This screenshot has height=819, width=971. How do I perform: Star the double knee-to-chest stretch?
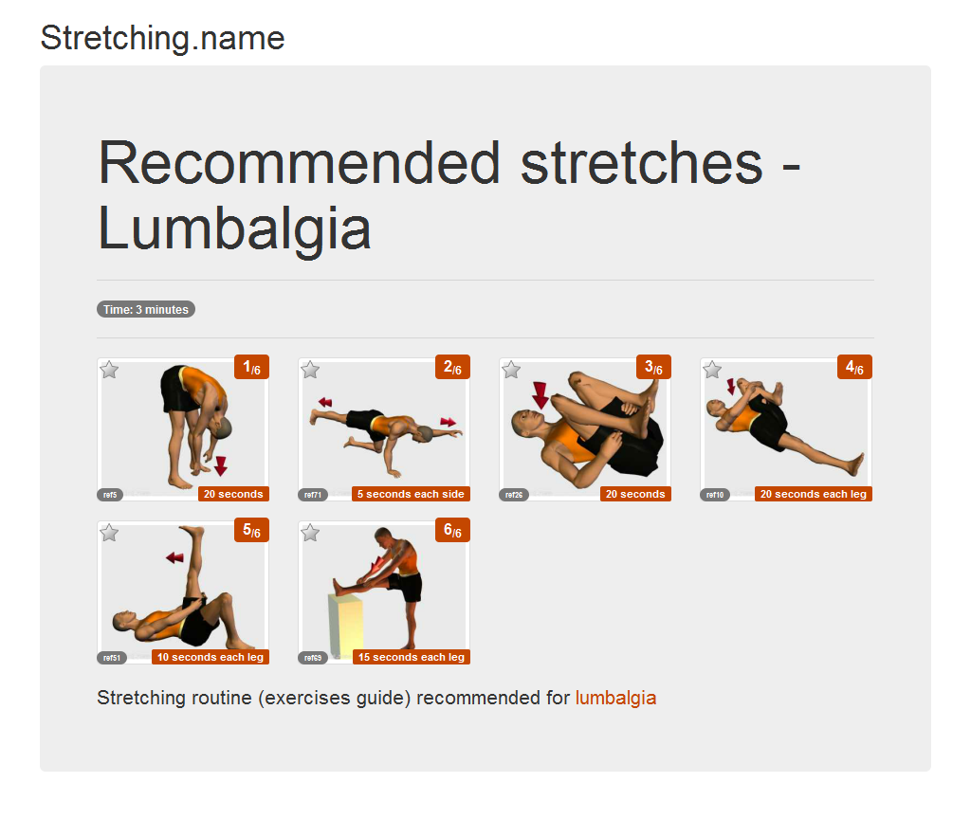pyautogui.click(x=512, y=370)
